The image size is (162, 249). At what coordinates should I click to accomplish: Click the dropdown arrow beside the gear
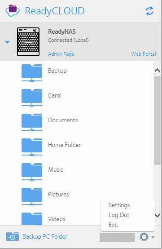pyautogui.click(x=153, y=237)
